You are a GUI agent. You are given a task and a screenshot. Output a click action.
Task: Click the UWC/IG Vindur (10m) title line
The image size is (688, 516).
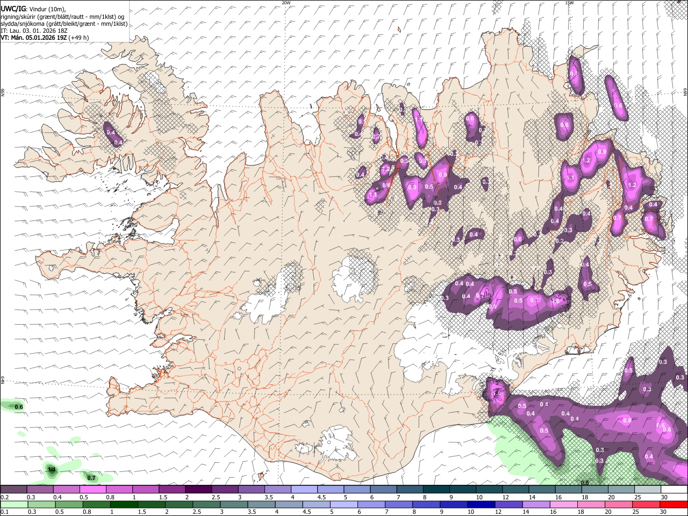point(32,9)
